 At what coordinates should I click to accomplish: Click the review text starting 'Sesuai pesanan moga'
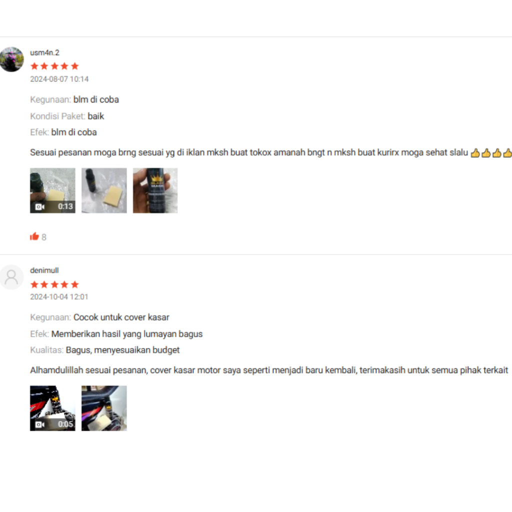[x=249, y=152]
